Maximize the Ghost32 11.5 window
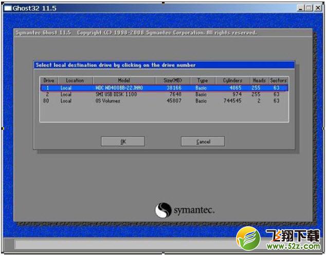The width and height of the screenshot is (326, 256). 309,8
